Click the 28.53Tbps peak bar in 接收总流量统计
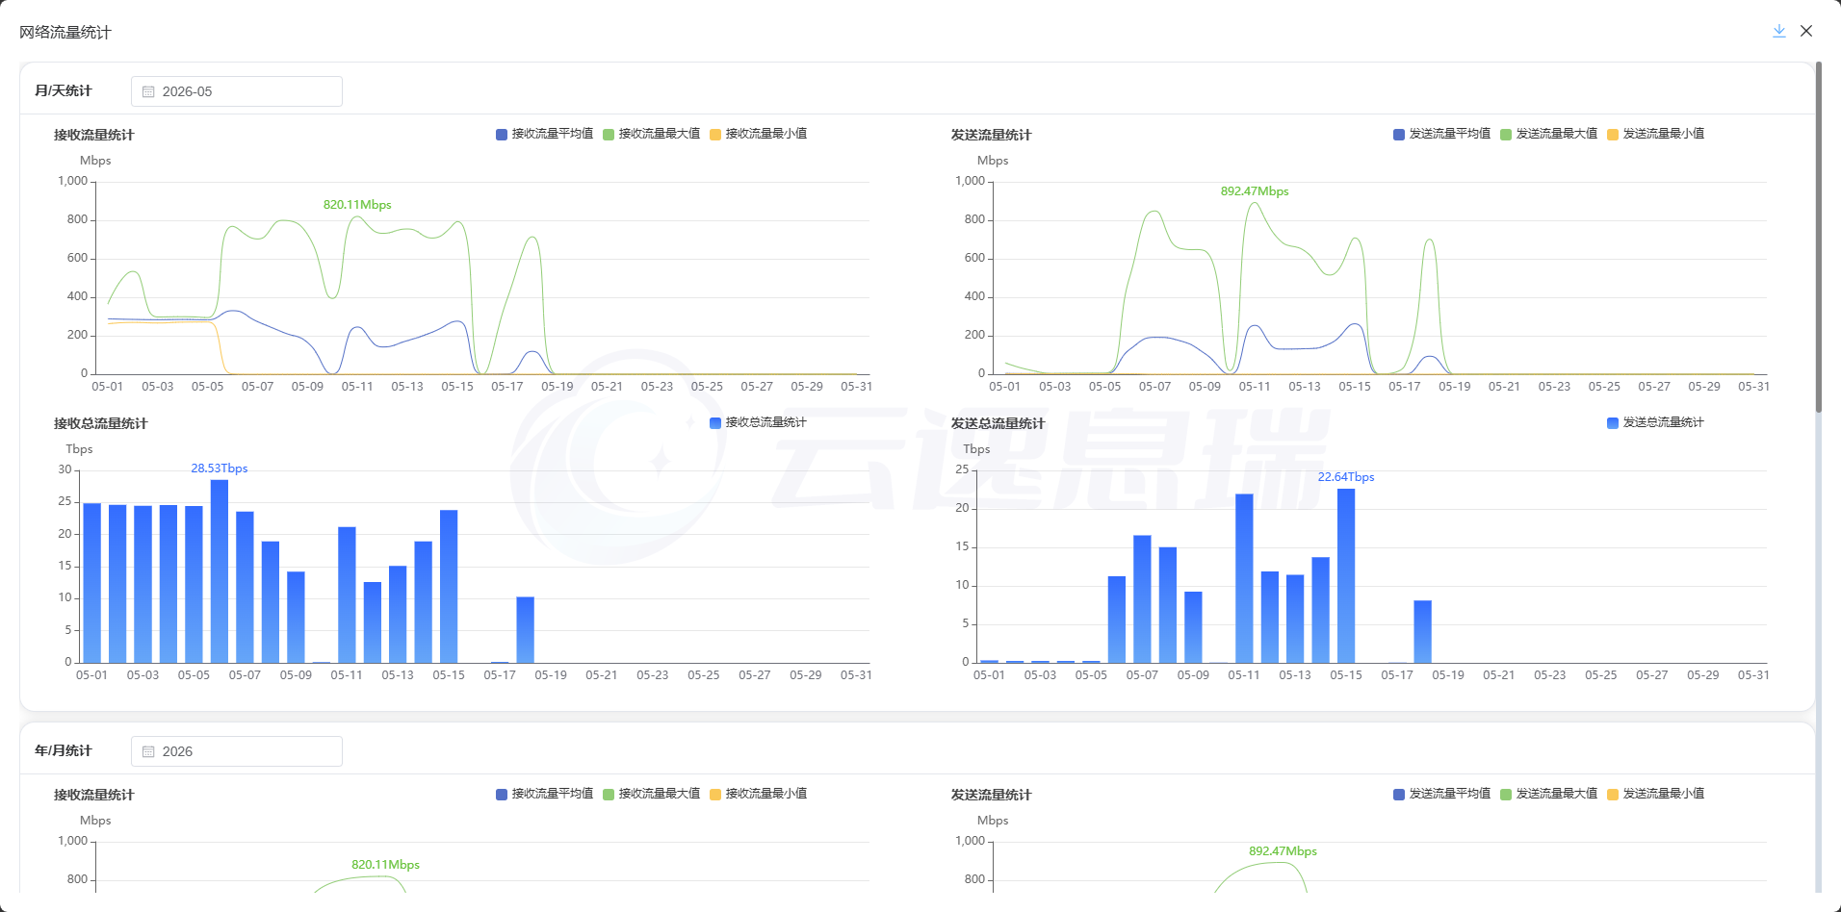Screen dimensions: 1841x912 point(220,571)
